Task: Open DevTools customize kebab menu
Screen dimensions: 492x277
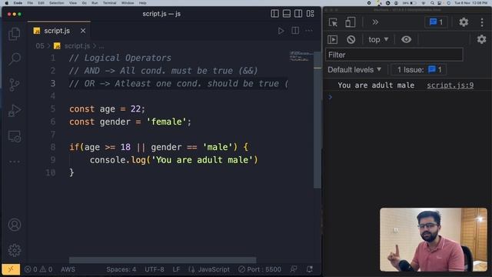Action: (482, 22)
